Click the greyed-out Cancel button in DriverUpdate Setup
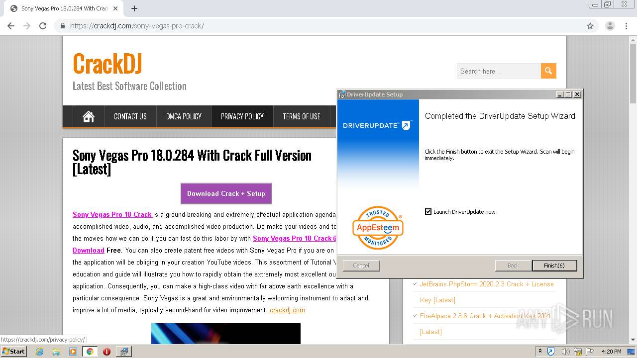Image resolution: width=637 pixels, height=358 pixels. point(361,266)
